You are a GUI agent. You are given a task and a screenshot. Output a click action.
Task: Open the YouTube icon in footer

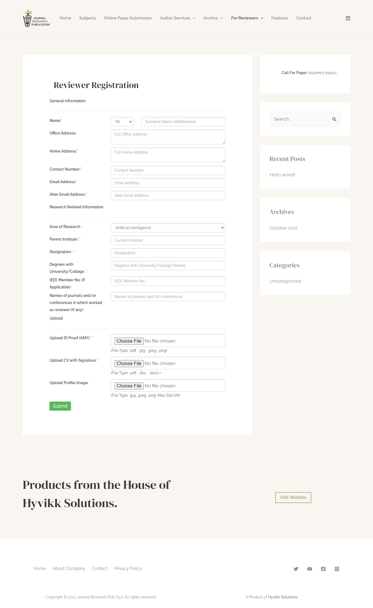[309, 569]
